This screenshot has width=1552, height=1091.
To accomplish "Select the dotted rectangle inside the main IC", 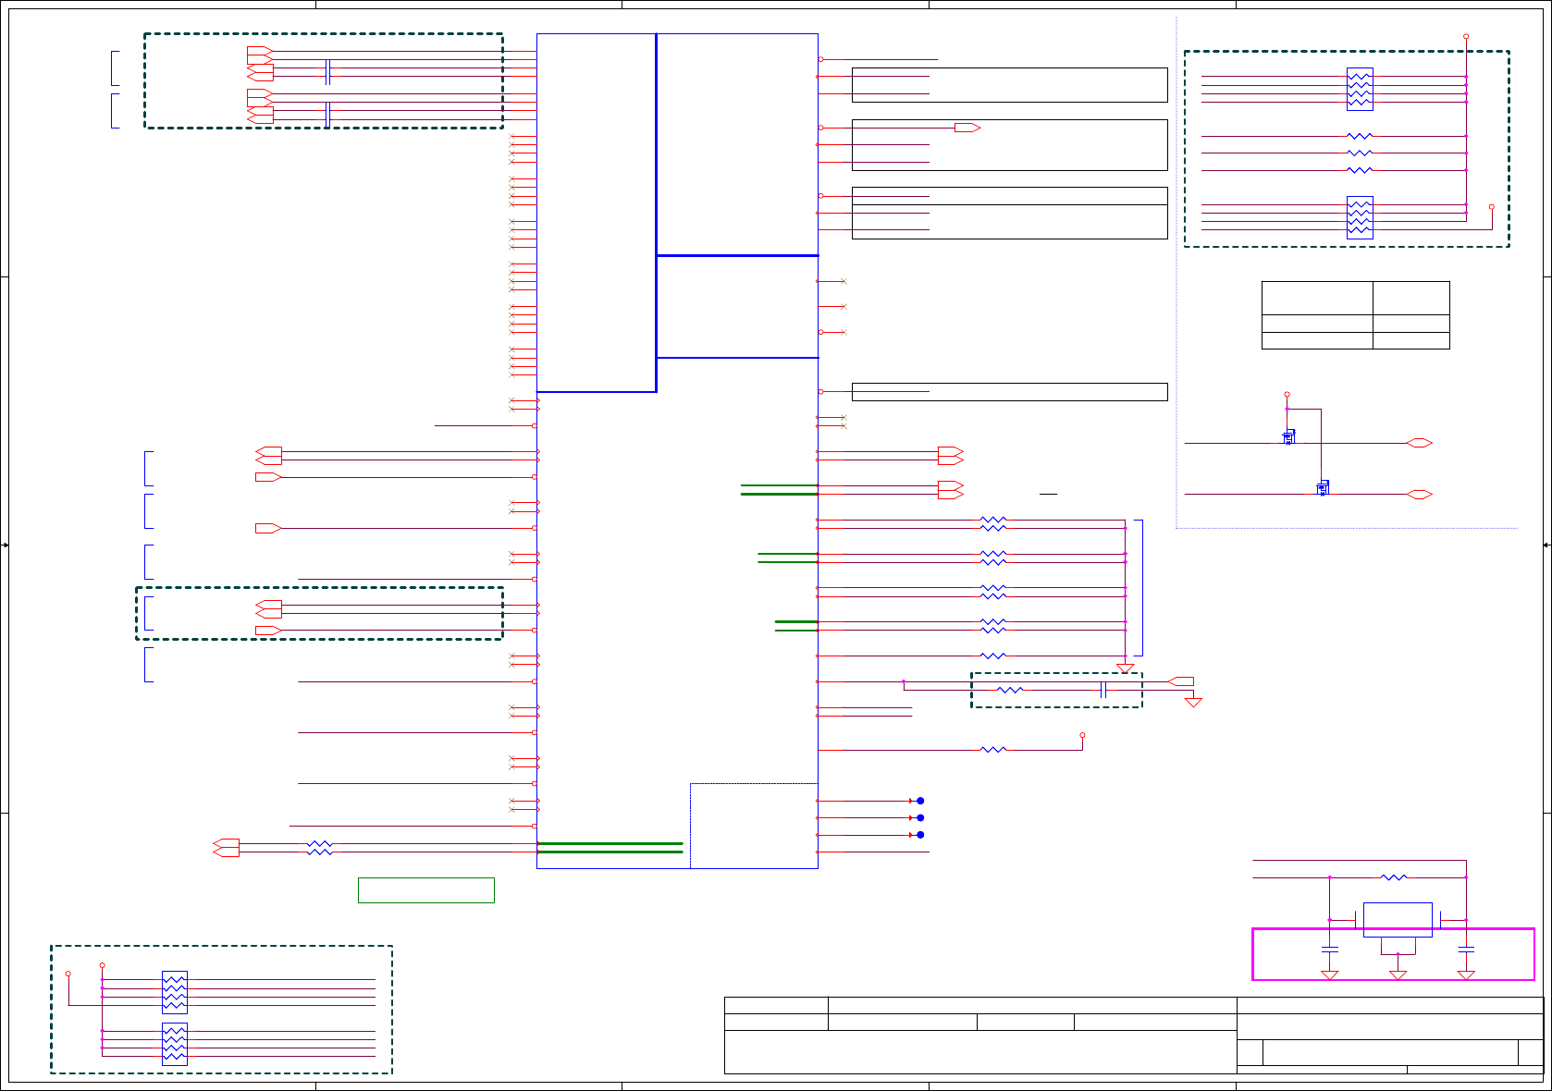I will (754, 826).
